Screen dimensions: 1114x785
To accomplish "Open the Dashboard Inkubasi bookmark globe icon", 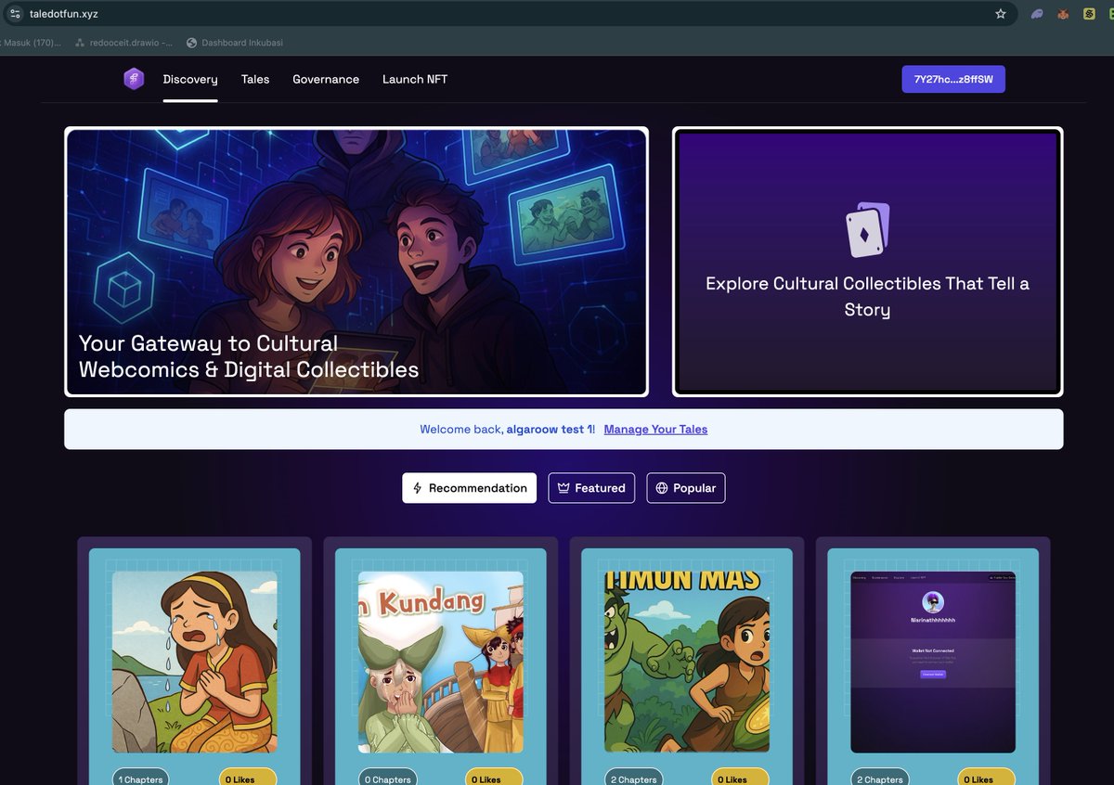I will tap(192, 43).
